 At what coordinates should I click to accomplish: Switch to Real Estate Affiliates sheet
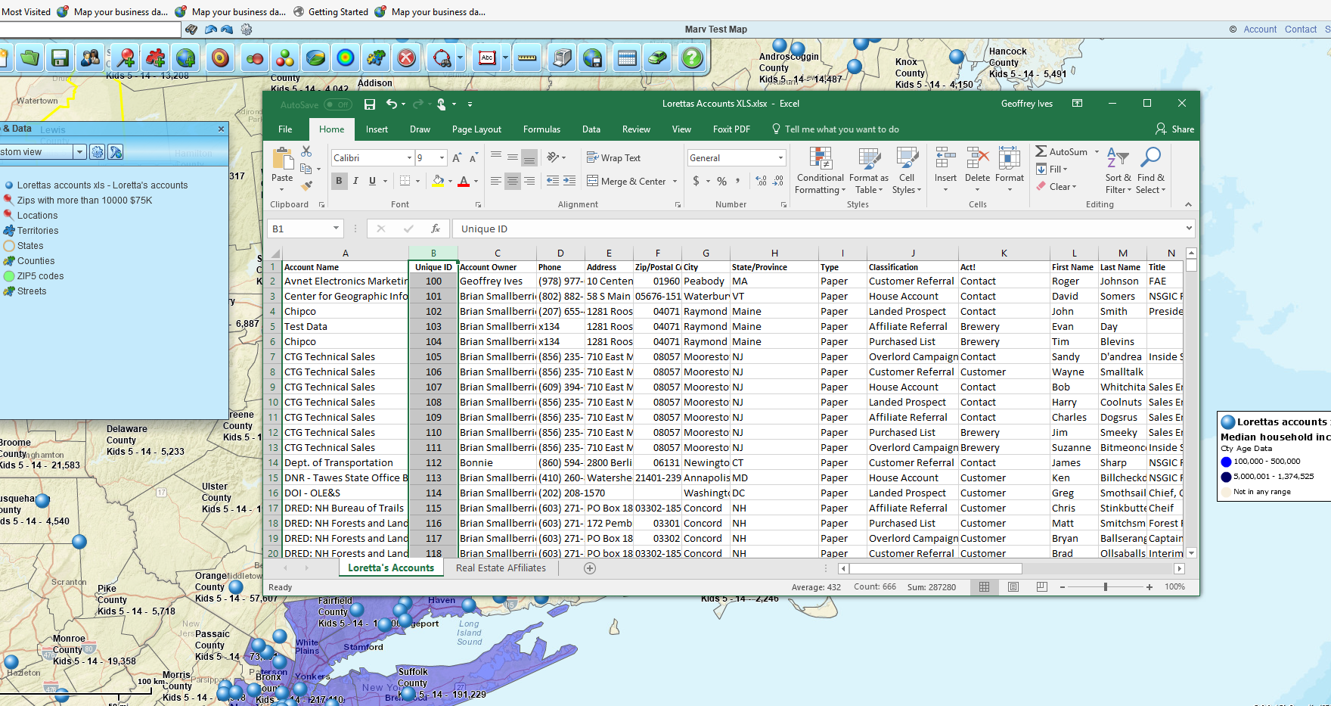click(501, 568)
